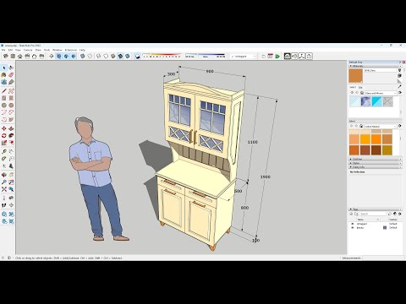
Task: Select the Polygon tool
Action: [11, 106]
